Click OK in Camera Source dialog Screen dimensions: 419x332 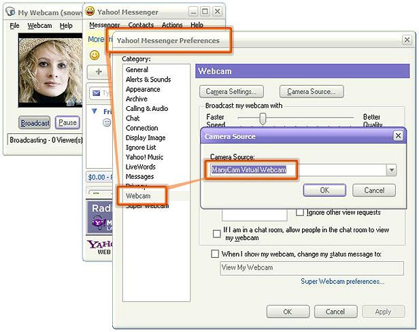point(324,190)
